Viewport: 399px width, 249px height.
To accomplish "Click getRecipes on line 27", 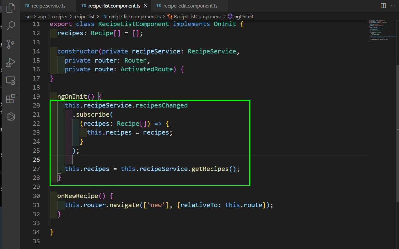I will [x=210, y=169].
